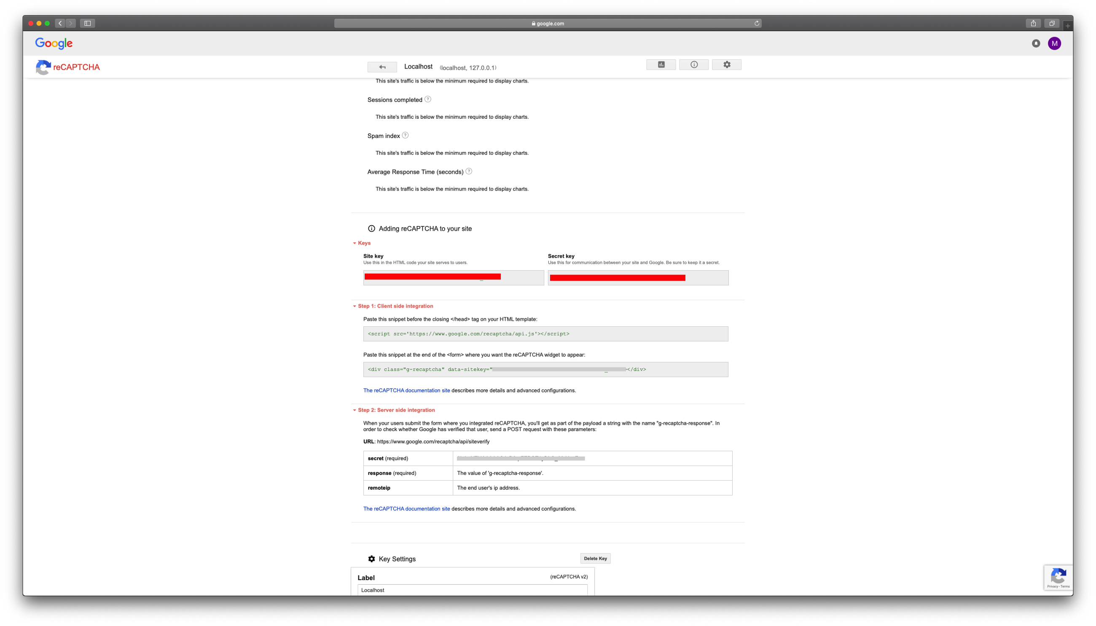Click the Sessions completed help icon

point(427,99)
